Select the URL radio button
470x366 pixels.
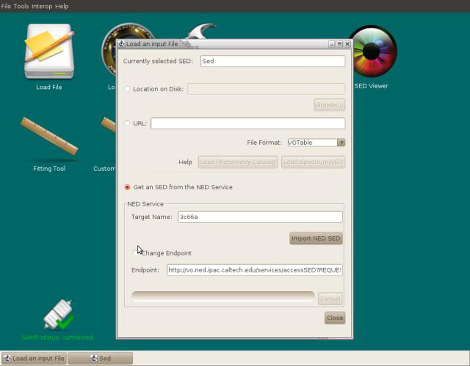pos(127,123)
